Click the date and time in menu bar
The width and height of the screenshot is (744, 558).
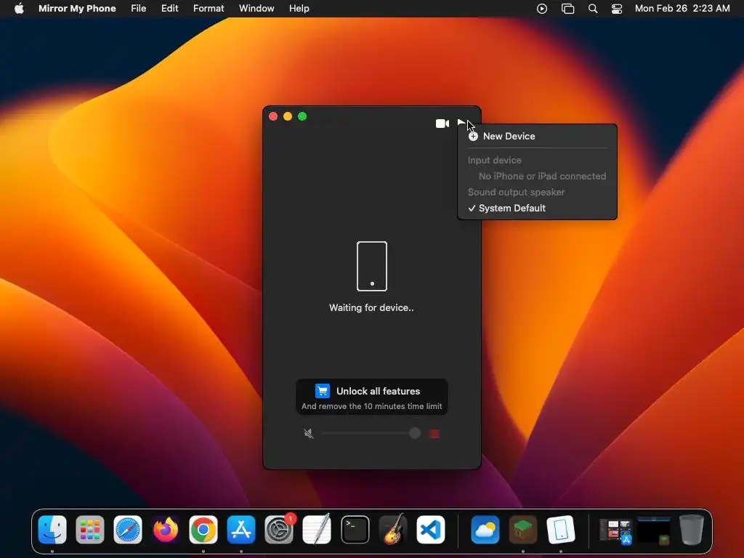tap(682, 9)
